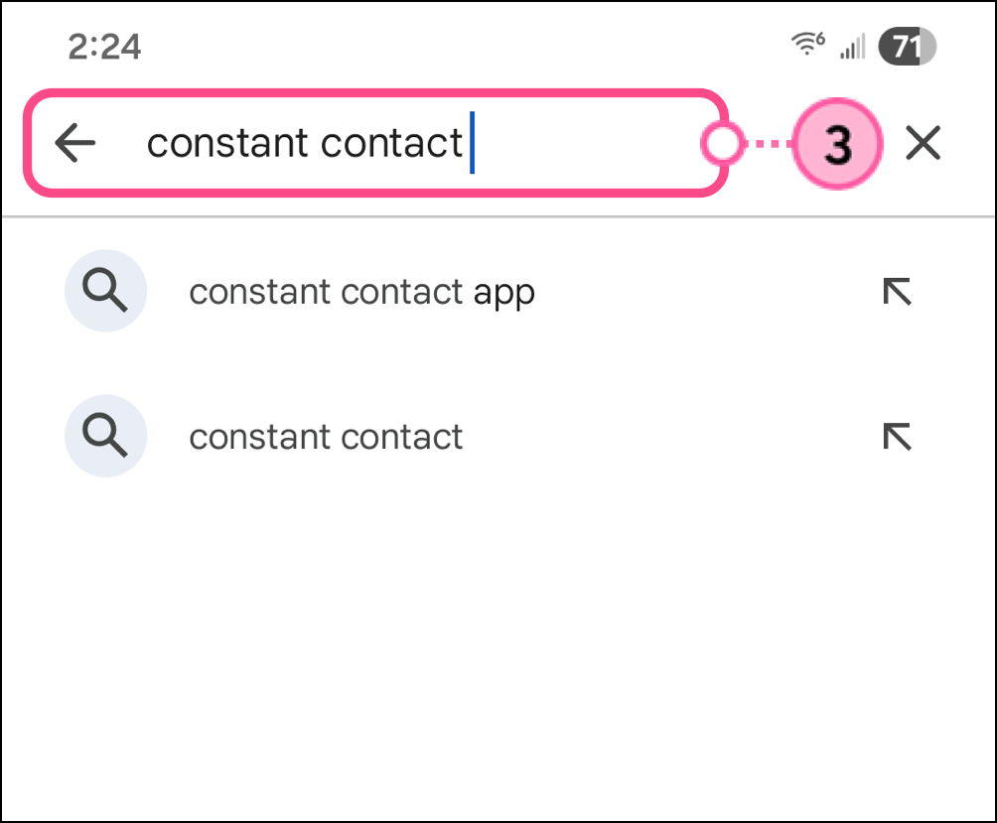
Task: Tap the cellular signal icon
Action: coord(851,46)
